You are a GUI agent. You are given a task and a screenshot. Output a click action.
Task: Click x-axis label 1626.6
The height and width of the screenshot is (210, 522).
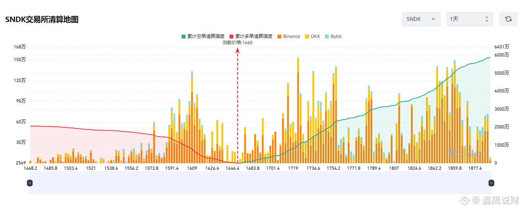pyautogui.click(x=212, y=168)
